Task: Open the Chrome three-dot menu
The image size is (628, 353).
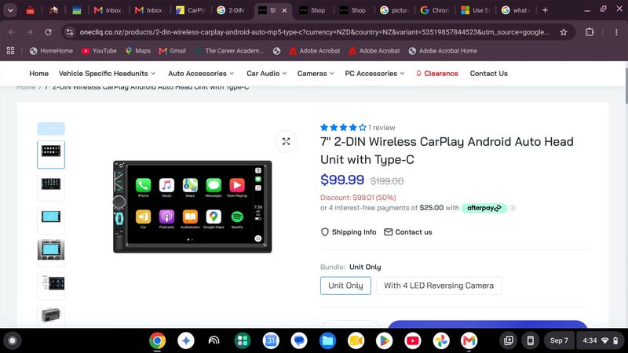Action: (x=616, y=32)
